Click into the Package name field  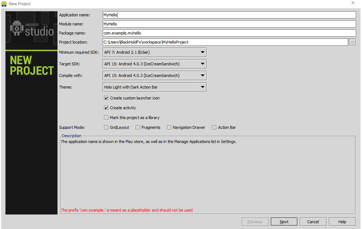(x=229, y=33)
